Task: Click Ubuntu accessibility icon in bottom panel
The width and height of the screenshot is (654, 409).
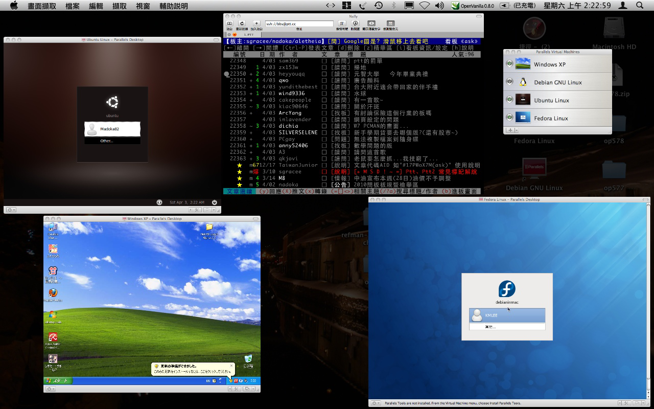Action: tap(159, 202)
